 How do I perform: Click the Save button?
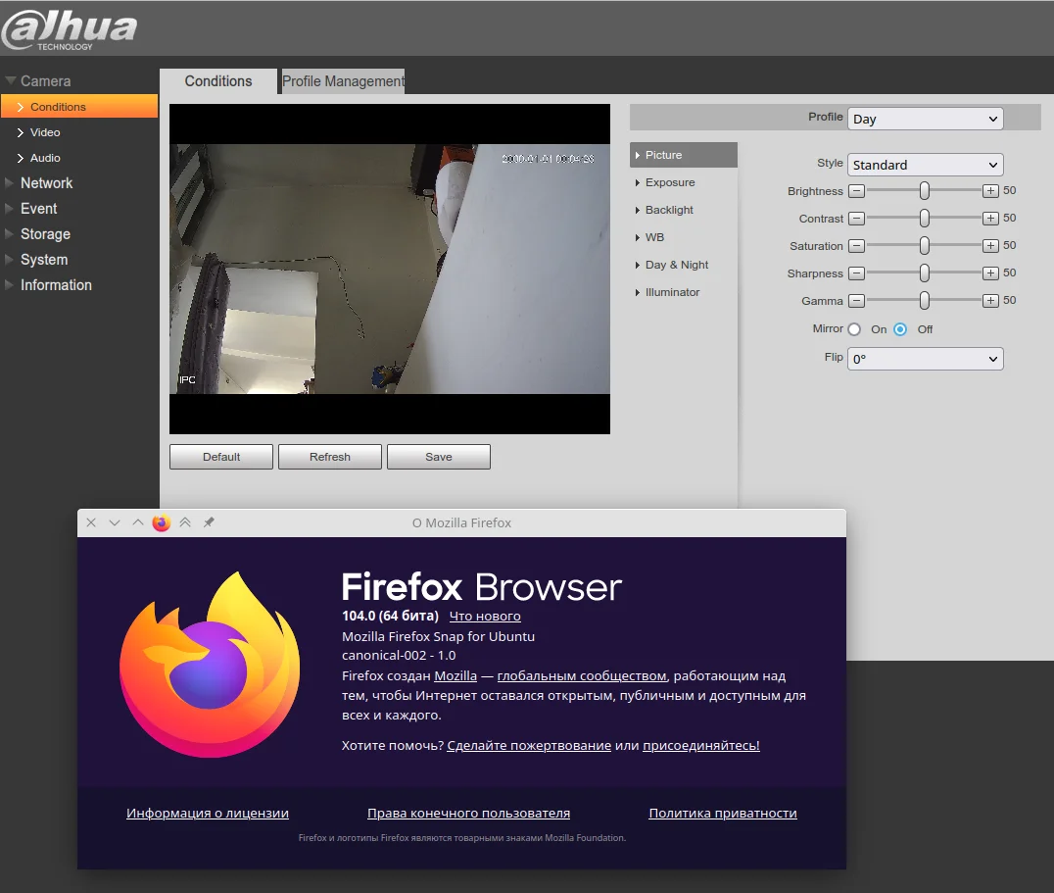pyautogui.click(x=439, y=457)
